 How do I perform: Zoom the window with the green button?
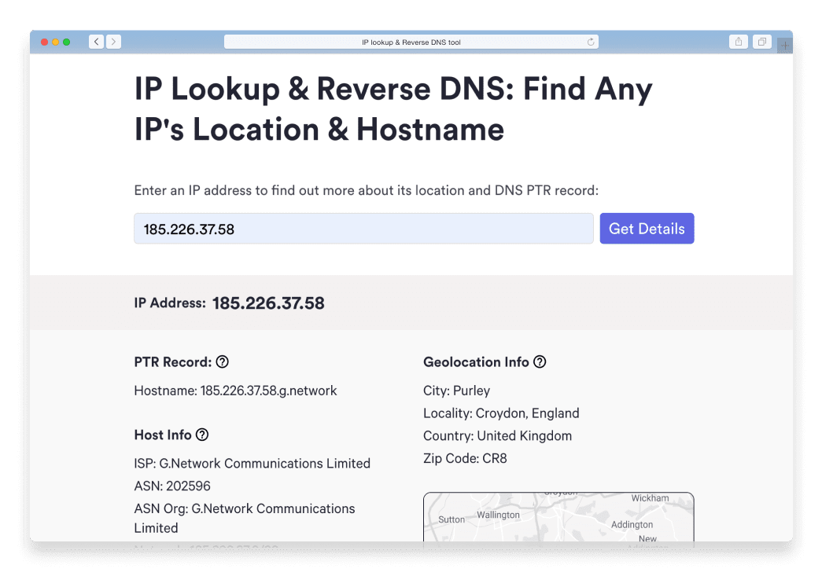[x=67, y=42]
